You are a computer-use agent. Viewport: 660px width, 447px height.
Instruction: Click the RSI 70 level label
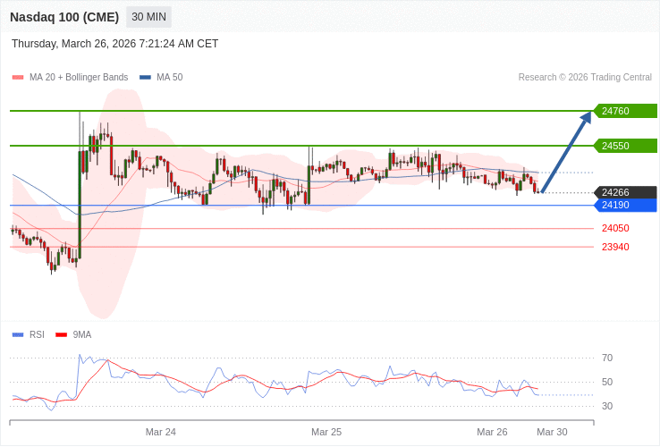[607, 358]
